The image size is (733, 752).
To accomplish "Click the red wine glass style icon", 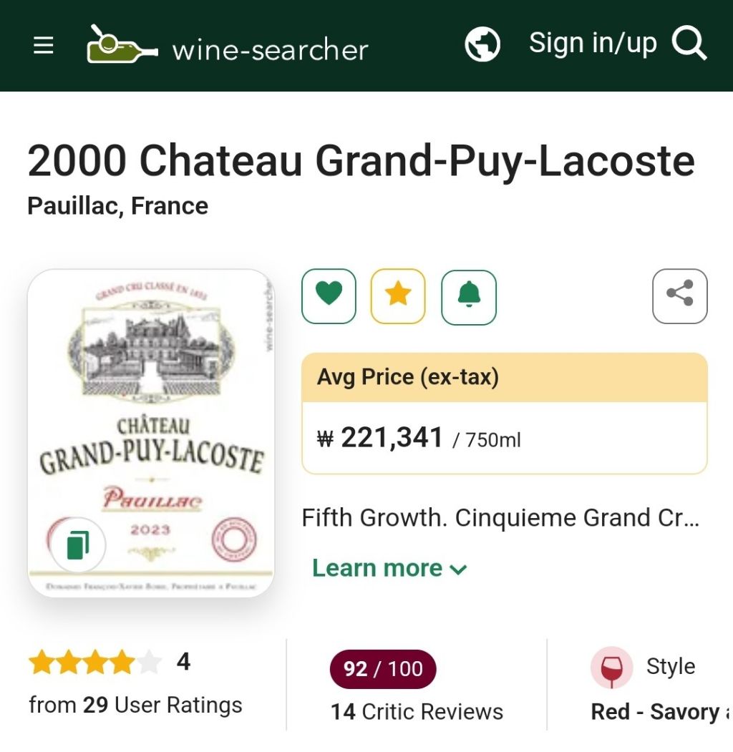I will pyautogui.click(x=611, y=668).
